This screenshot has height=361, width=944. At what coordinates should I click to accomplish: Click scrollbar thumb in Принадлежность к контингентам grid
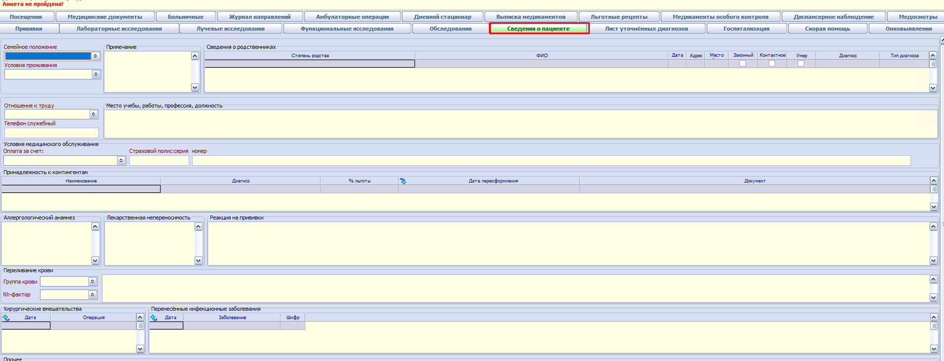point(934,189)
